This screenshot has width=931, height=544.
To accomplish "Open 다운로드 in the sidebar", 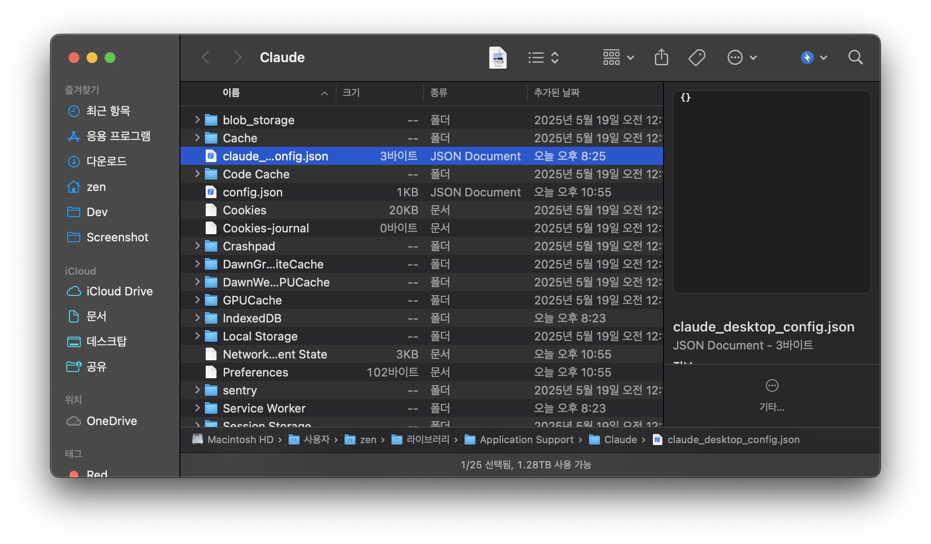I will pos(97,161).
